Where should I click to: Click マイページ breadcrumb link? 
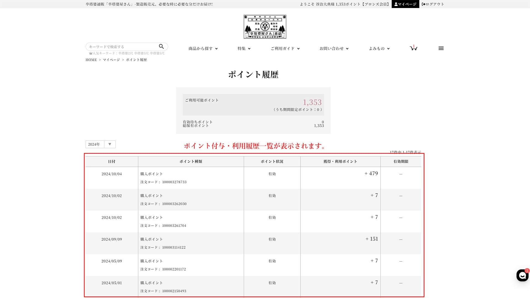[x=111, y=60]
